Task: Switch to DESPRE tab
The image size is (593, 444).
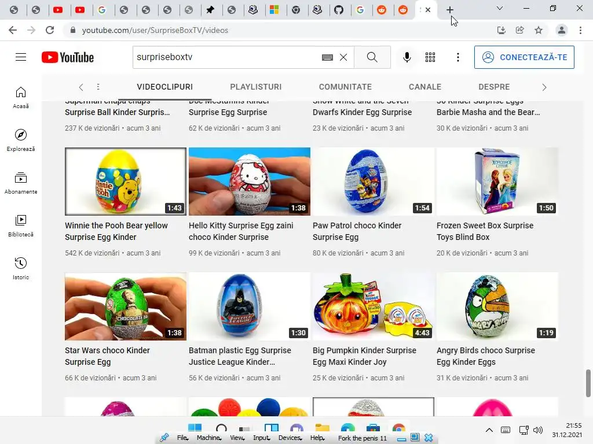Action: coord(494,87)
